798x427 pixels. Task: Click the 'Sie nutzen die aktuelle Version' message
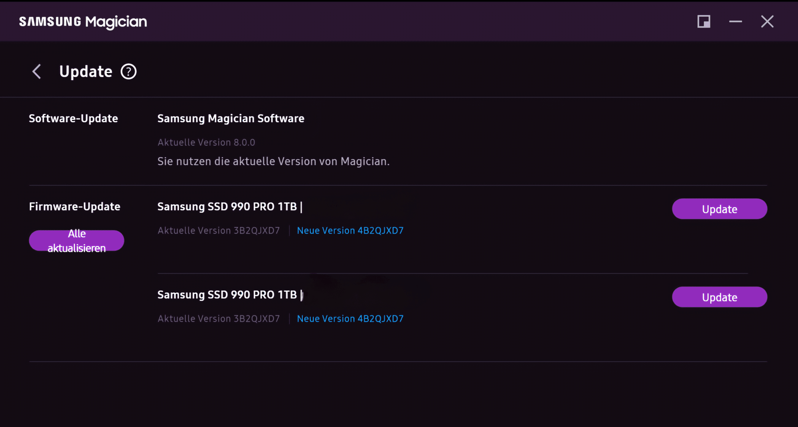[x=273, y=161]
